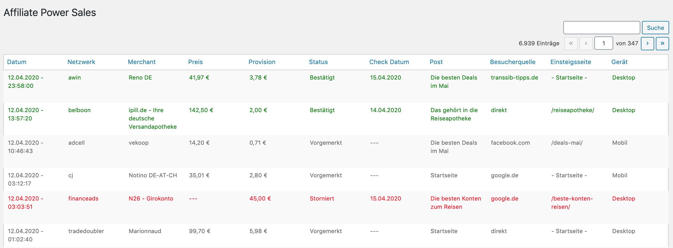This screenshot has height=248, width=673.
Task: Click Notino DE-AT-CH merchant cell
Action: (153, 175)
